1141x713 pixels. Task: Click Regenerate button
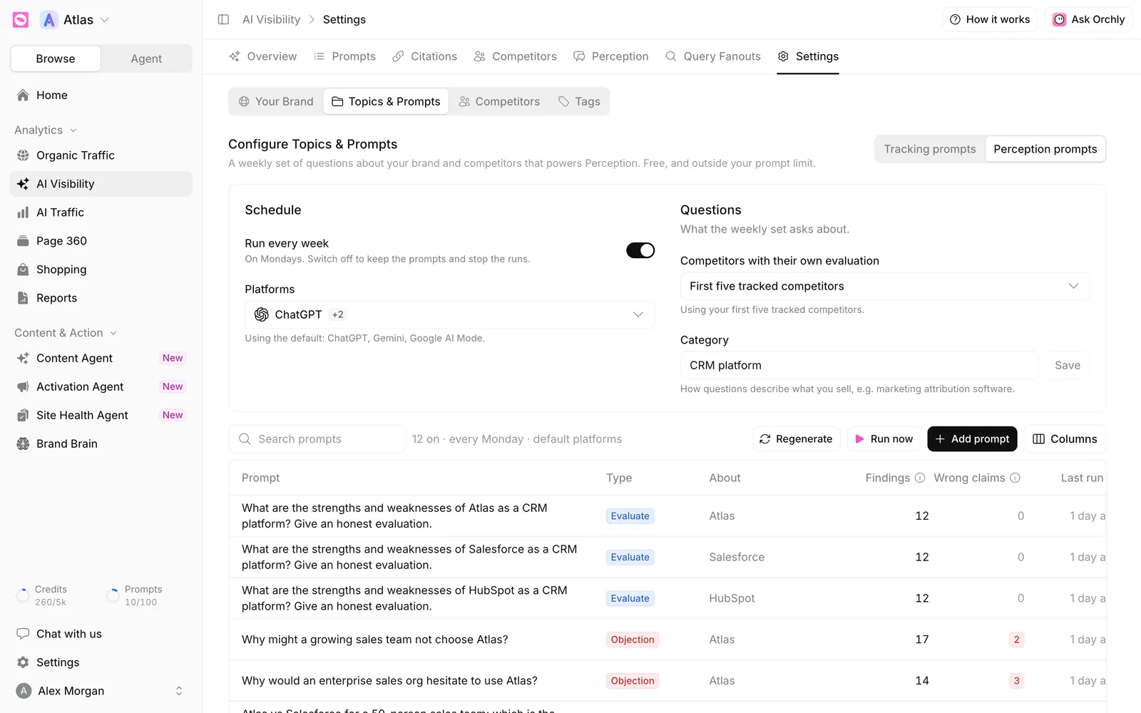797,439
